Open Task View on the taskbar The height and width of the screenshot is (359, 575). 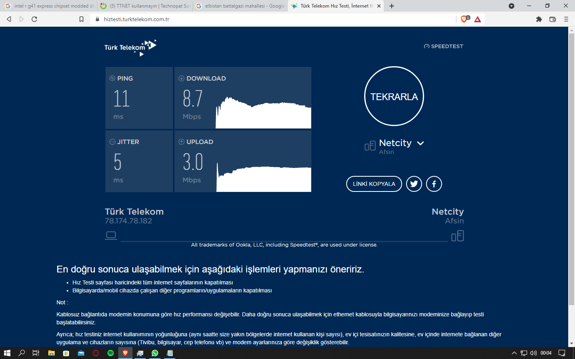[x=36, y=353]
